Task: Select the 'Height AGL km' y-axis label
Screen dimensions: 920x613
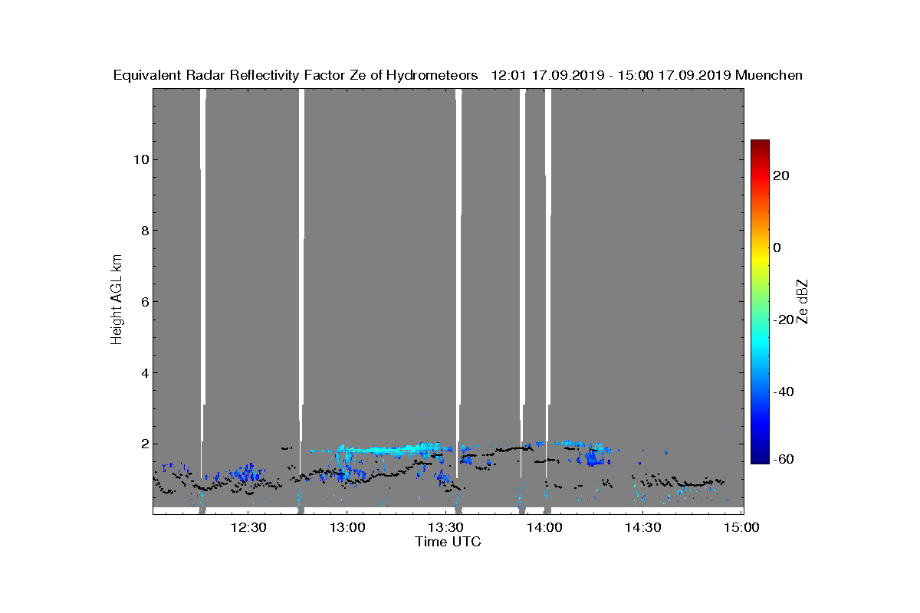Action: [x=117, y=300]
